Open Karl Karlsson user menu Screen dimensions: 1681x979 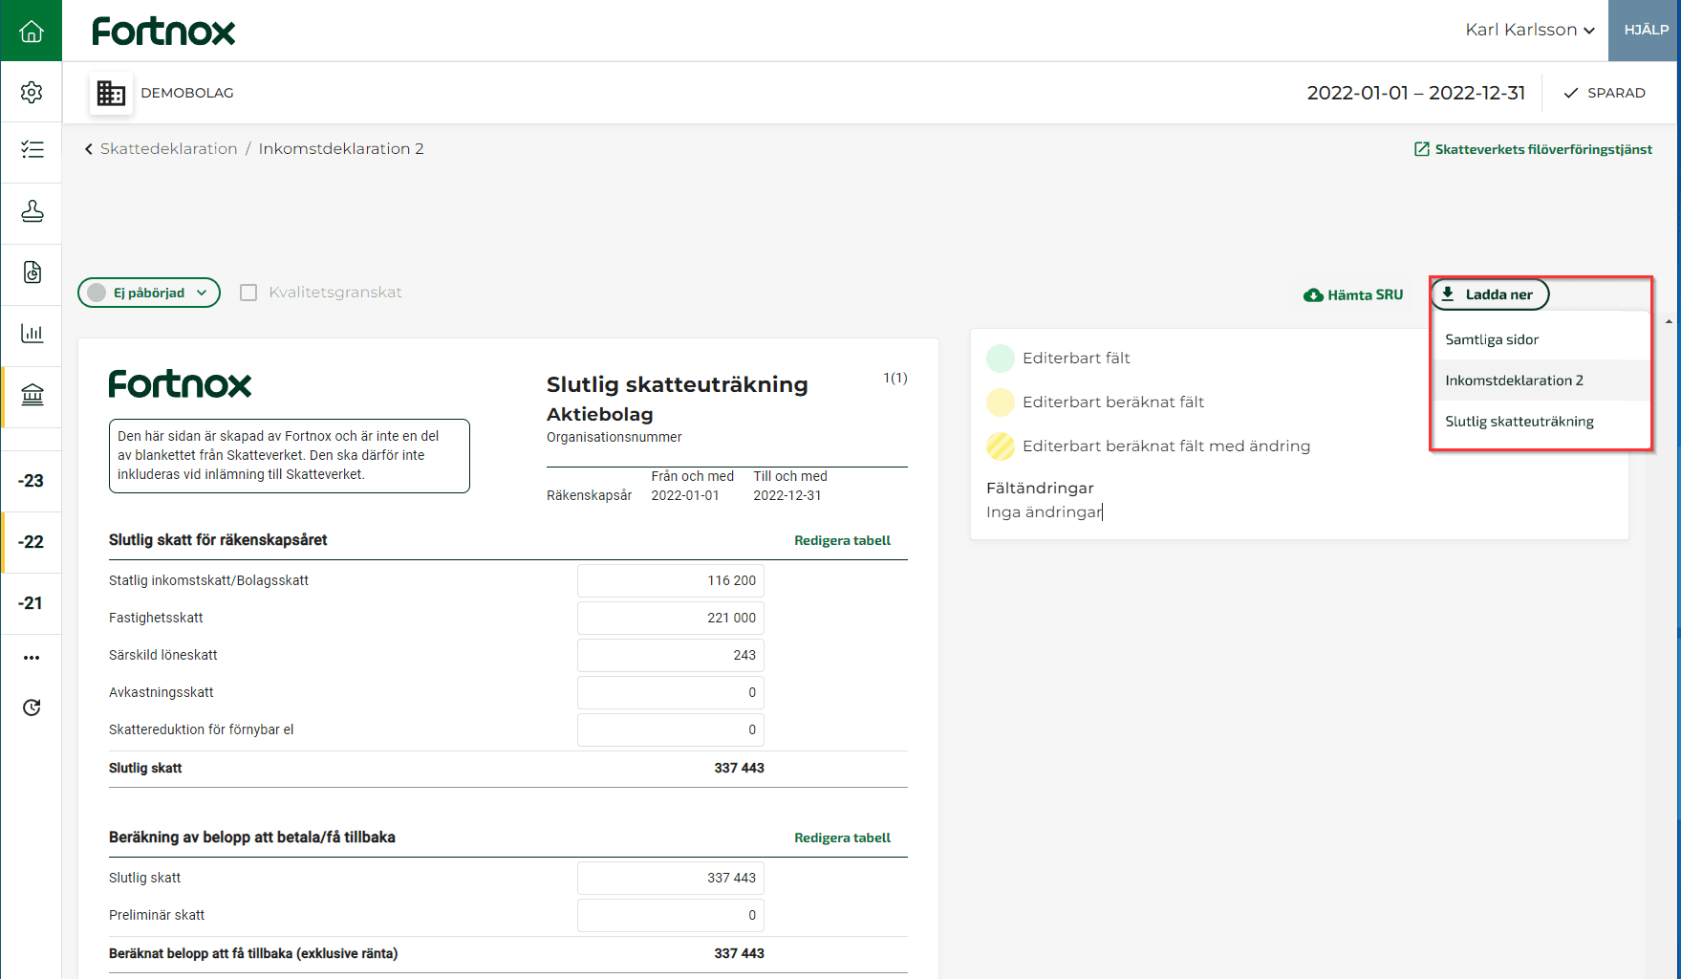(1530, 30)
